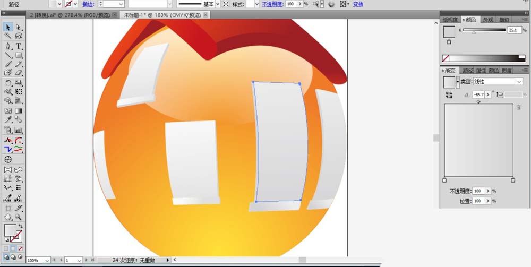Viewport: 531px width, 267px height.
Task: Click the 不透明度 link in control bar
Action: coord(273,4)
